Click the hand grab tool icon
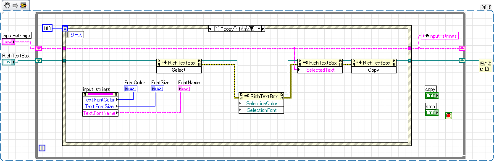Image resolution: width=494 pixels, height=161 pixels. 7,5
